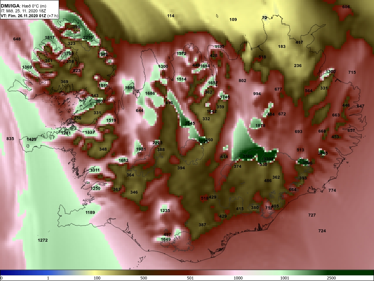Select the legend tick label 500
This screenshot has width=374, height=281.
click(x=144, y=278)
